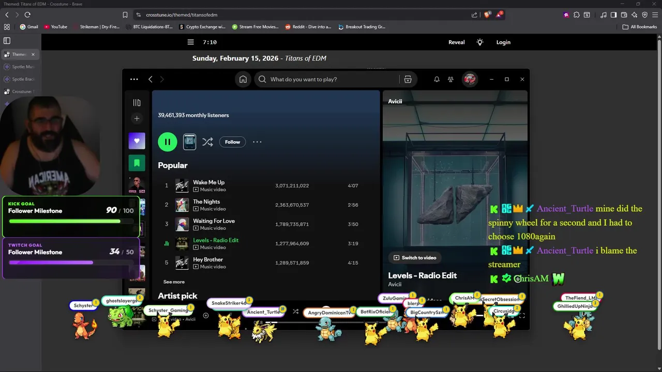The width and height of the screenshot is (662, 372).
Task: Expand the All Bookmarks folder
Action: pos(640,27)
